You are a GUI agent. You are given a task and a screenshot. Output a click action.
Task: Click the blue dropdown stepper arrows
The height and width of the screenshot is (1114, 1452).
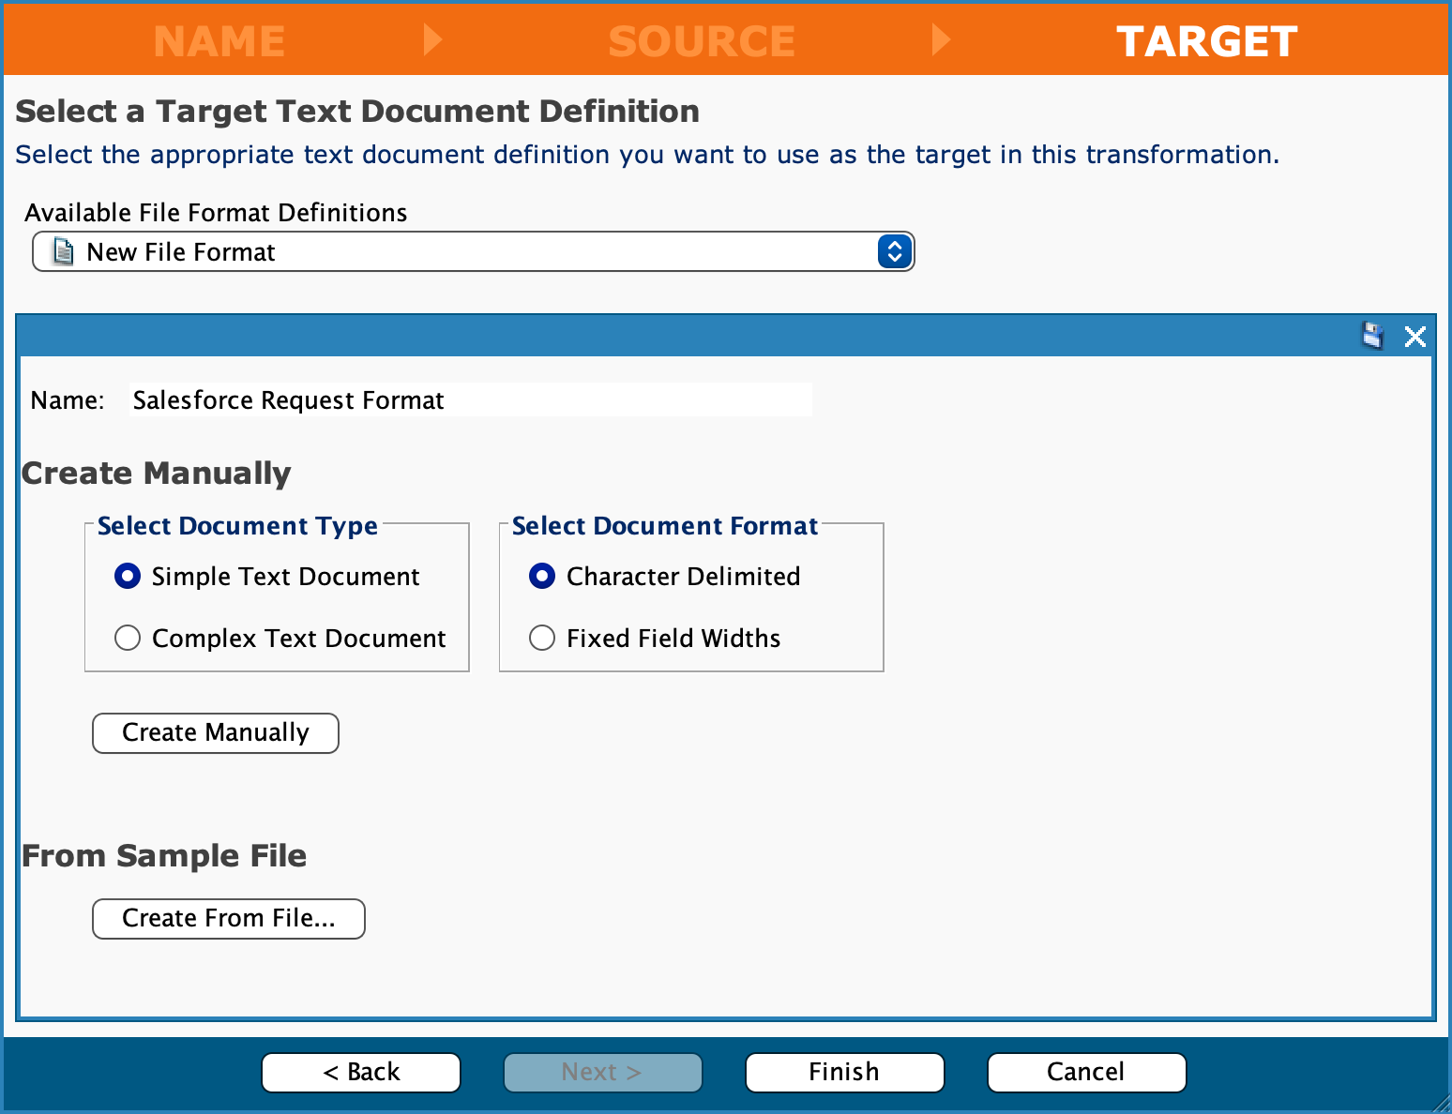tap(895, 252)
